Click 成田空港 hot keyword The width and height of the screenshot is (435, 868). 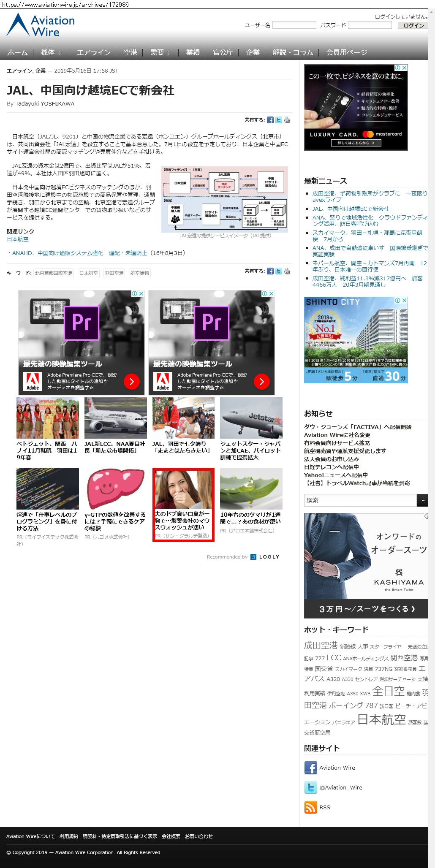tap(321, 645)
